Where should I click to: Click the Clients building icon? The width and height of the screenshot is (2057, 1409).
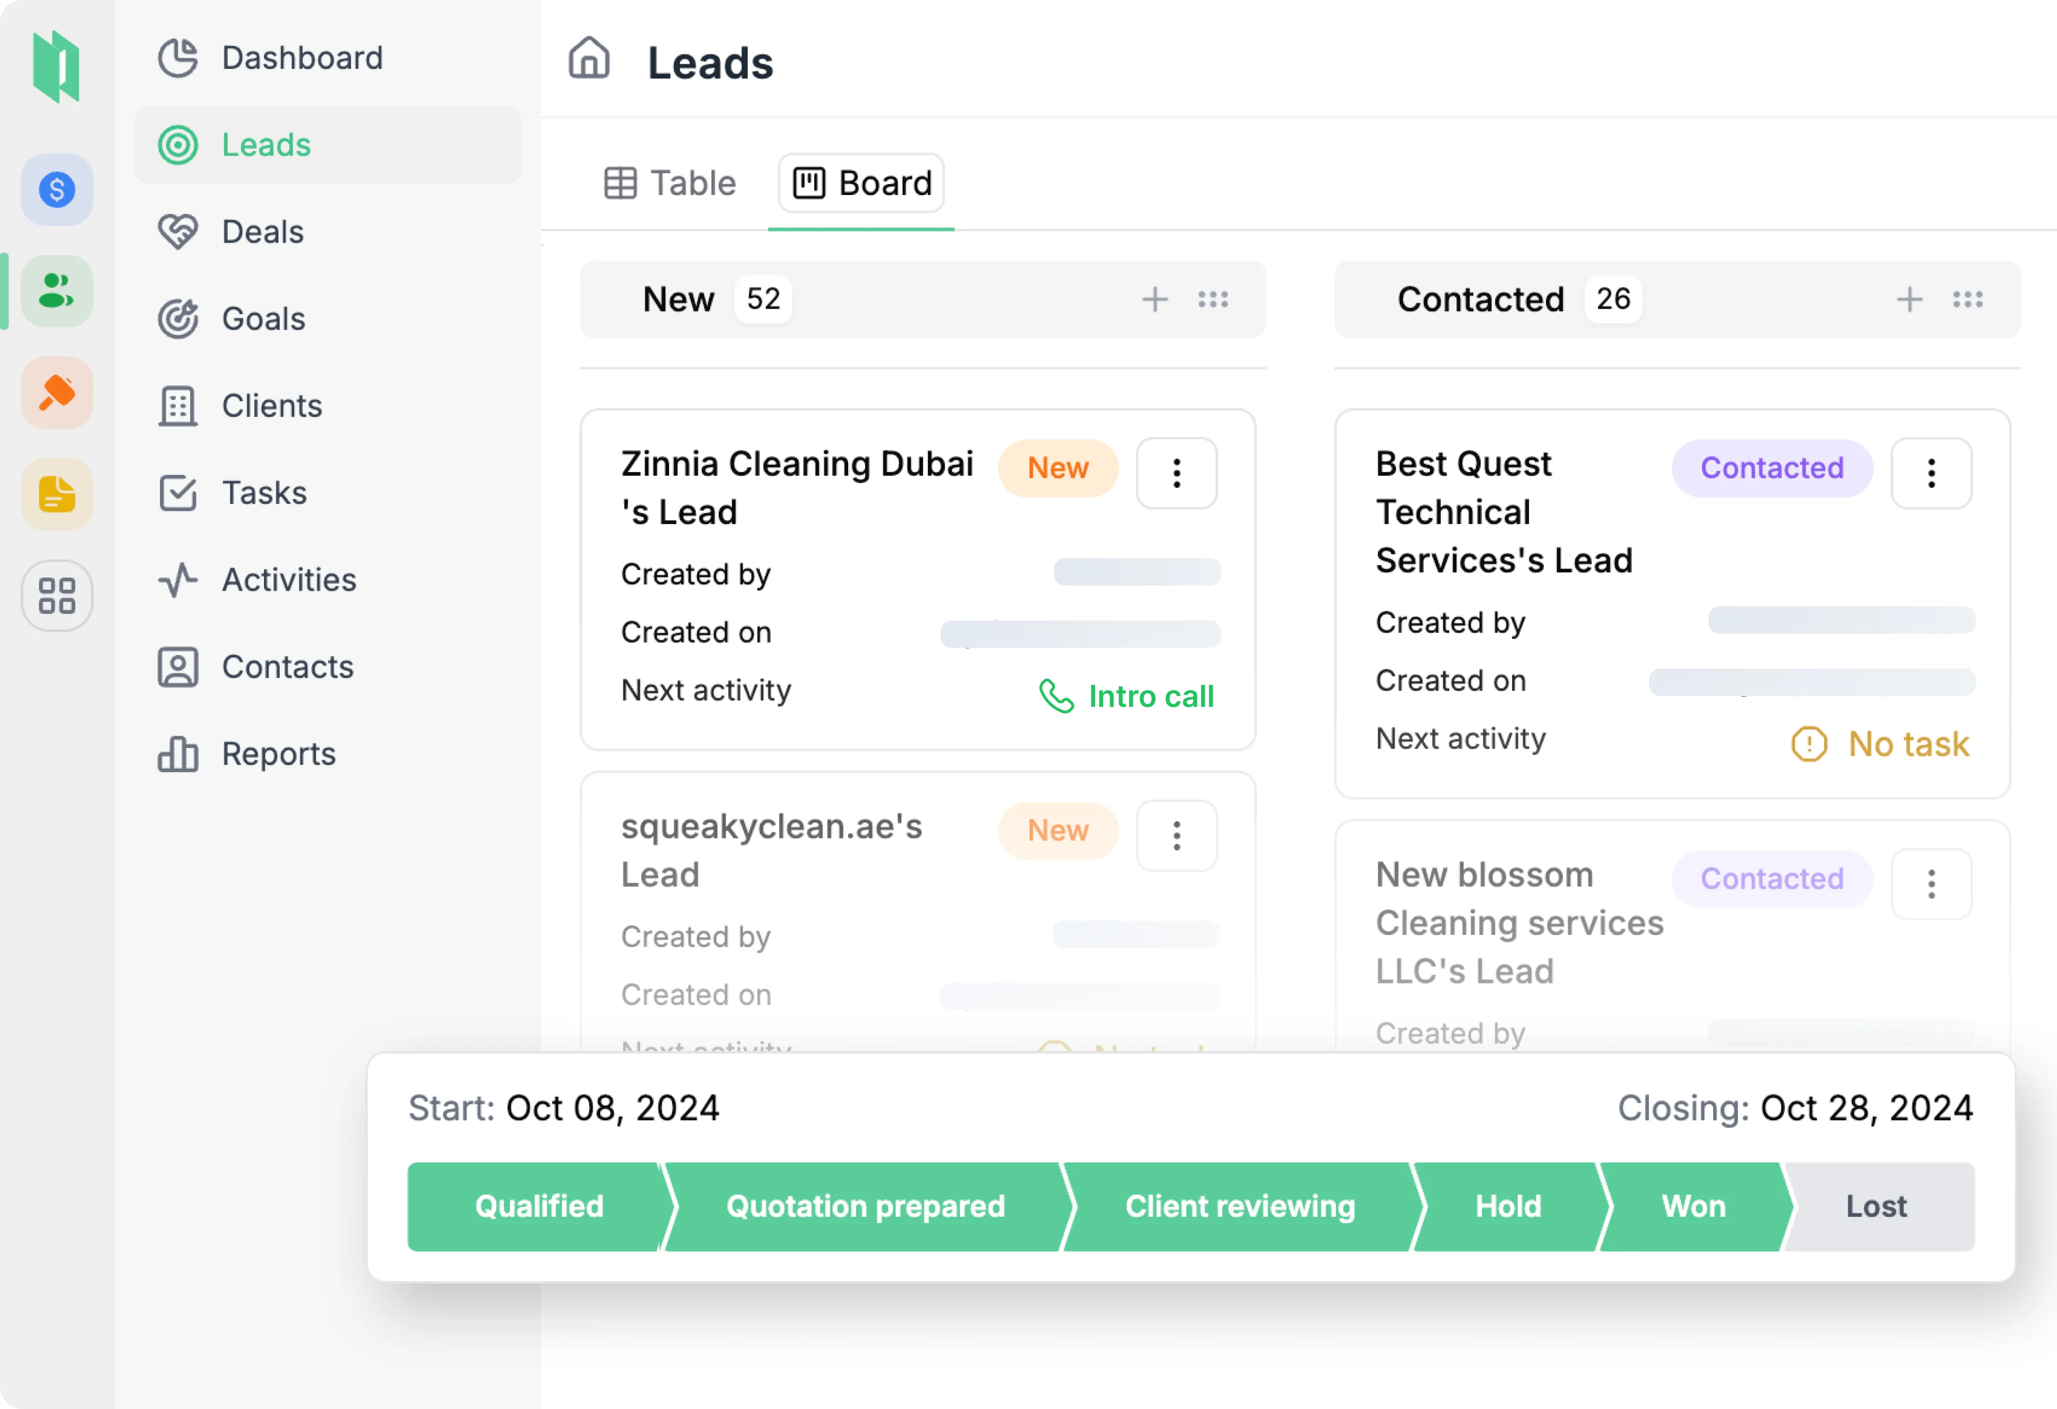coord(178,406)
